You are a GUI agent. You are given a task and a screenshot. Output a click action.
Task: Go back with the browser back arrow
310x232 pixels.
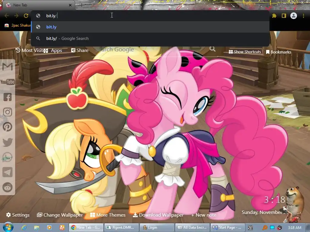click(7, 16)
